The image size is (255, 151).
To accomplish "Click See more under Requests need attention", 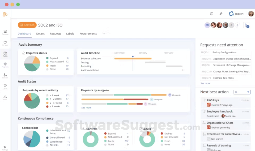I will [x=205, y=83].
